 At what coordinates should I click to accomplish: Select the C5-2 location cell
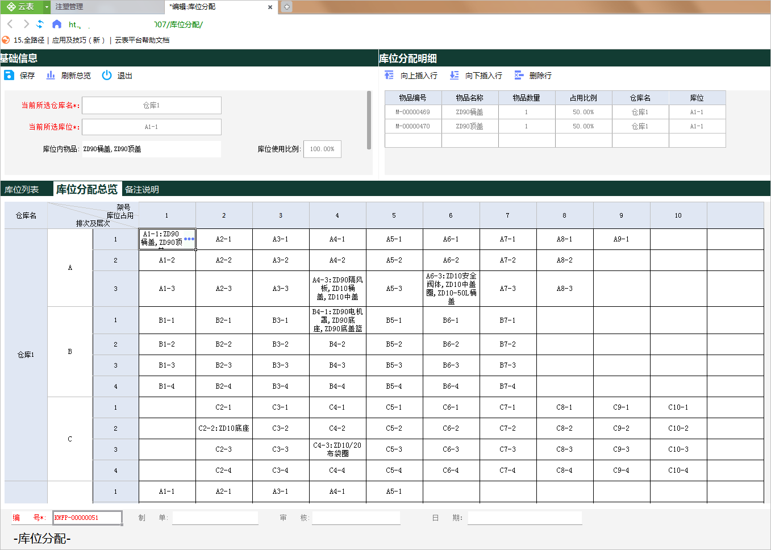(394, 428)
